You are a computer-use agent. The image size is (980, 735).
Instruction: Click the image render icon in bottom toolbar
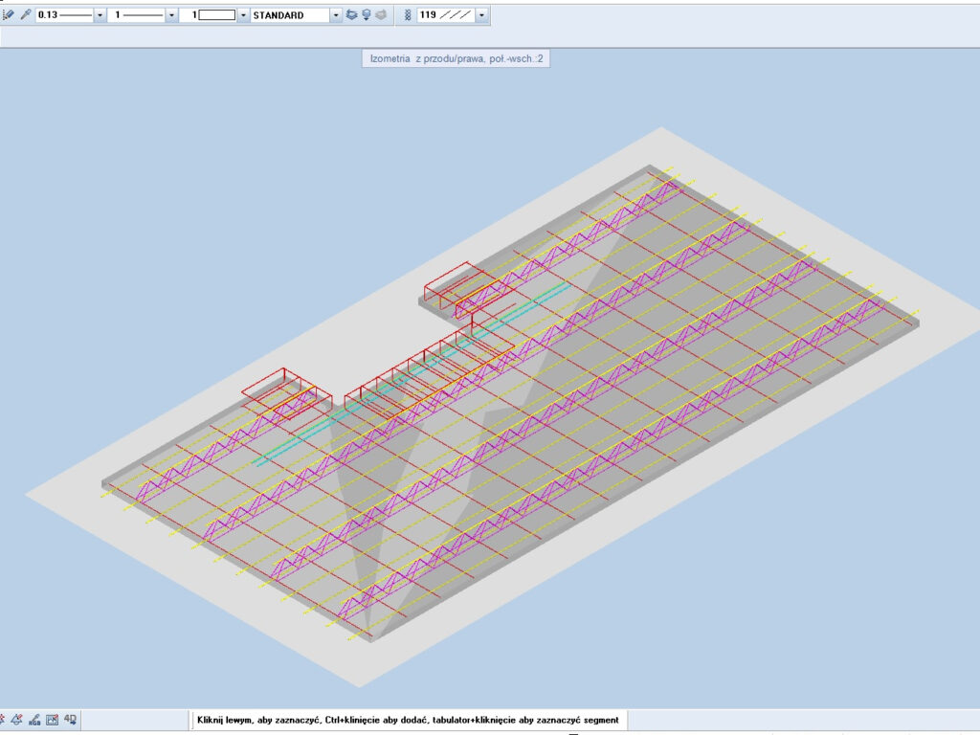(52, 720)
